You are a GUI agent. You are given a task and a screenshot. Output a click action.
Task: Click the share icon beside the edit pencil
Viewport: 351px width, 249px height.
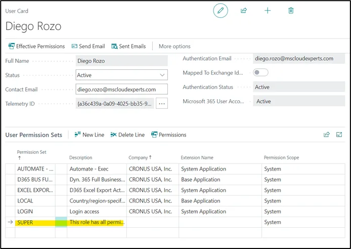click(x=244, y=11)
